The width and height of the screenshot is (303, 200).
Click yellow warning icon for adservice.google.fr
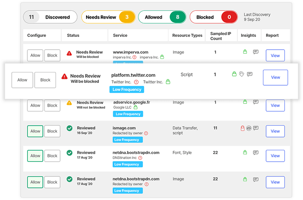point(69,103)
